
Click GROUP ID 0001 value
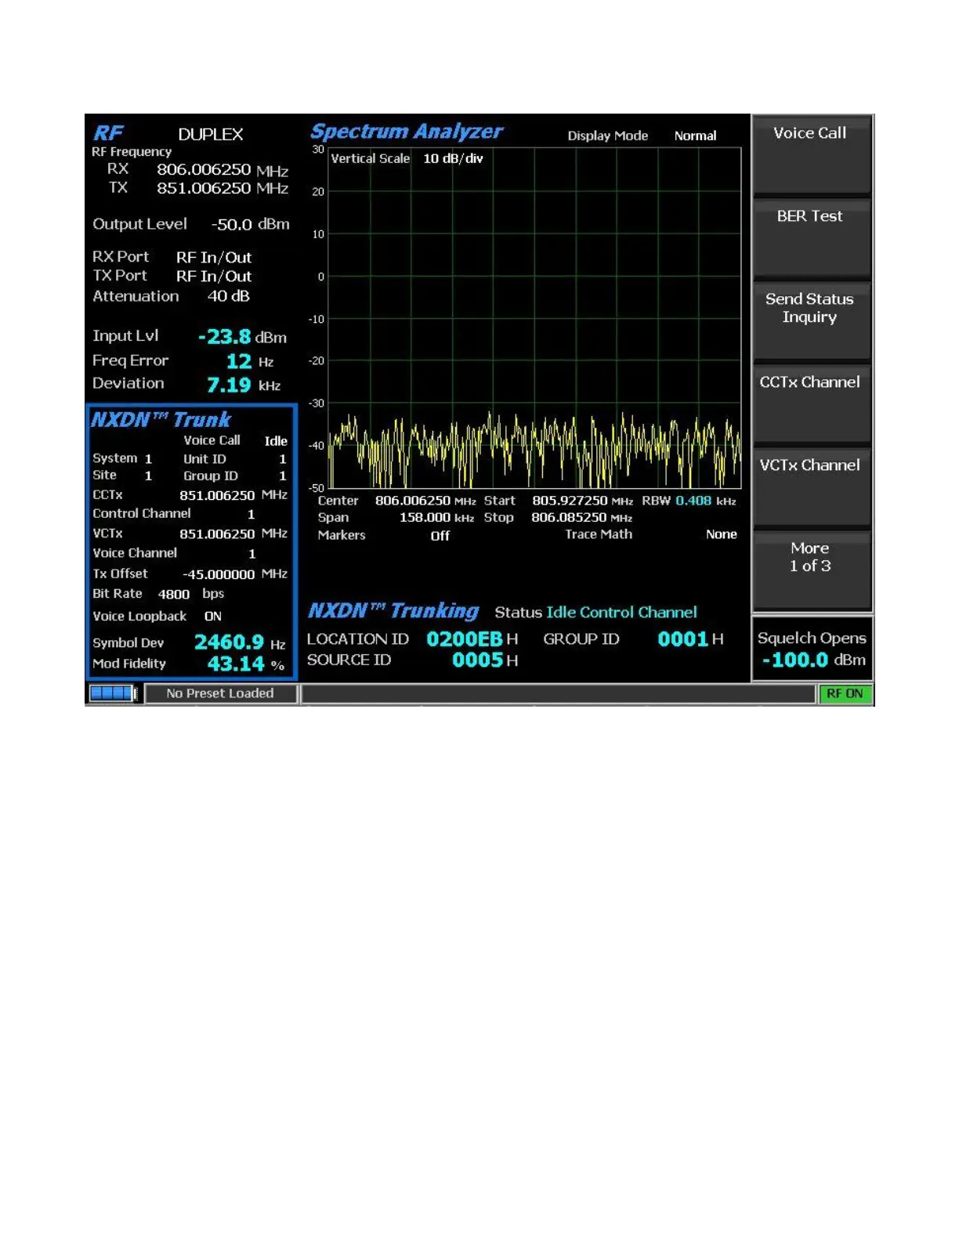682,639
